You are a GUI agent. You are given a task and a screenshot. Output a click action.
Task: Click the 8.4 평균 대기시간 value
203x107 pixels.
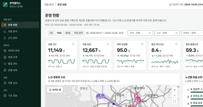pyautogui.click(x=155, y=50)
